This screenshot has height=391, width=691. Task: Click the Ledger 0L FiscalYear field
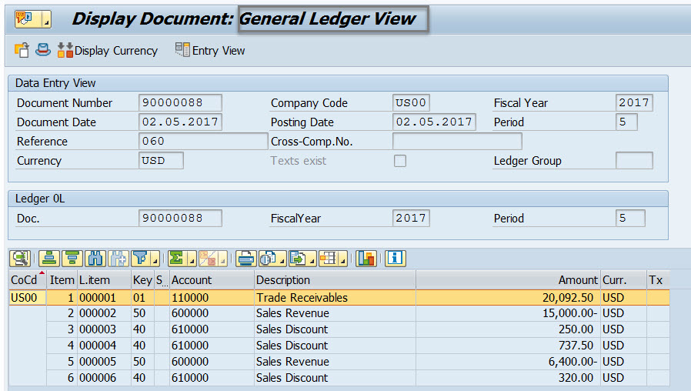pos(411,218)
